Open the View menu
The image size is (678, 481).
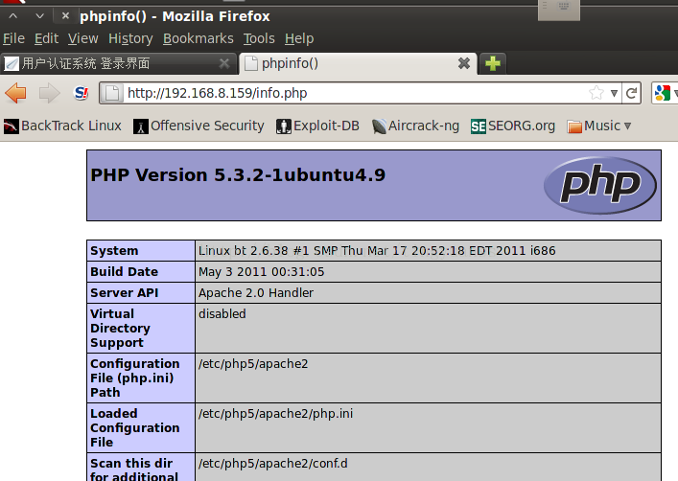pyautogui.click(x=83, y=38)
